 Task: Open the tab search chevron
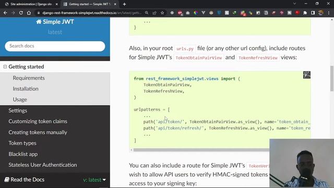pos(294,4)
